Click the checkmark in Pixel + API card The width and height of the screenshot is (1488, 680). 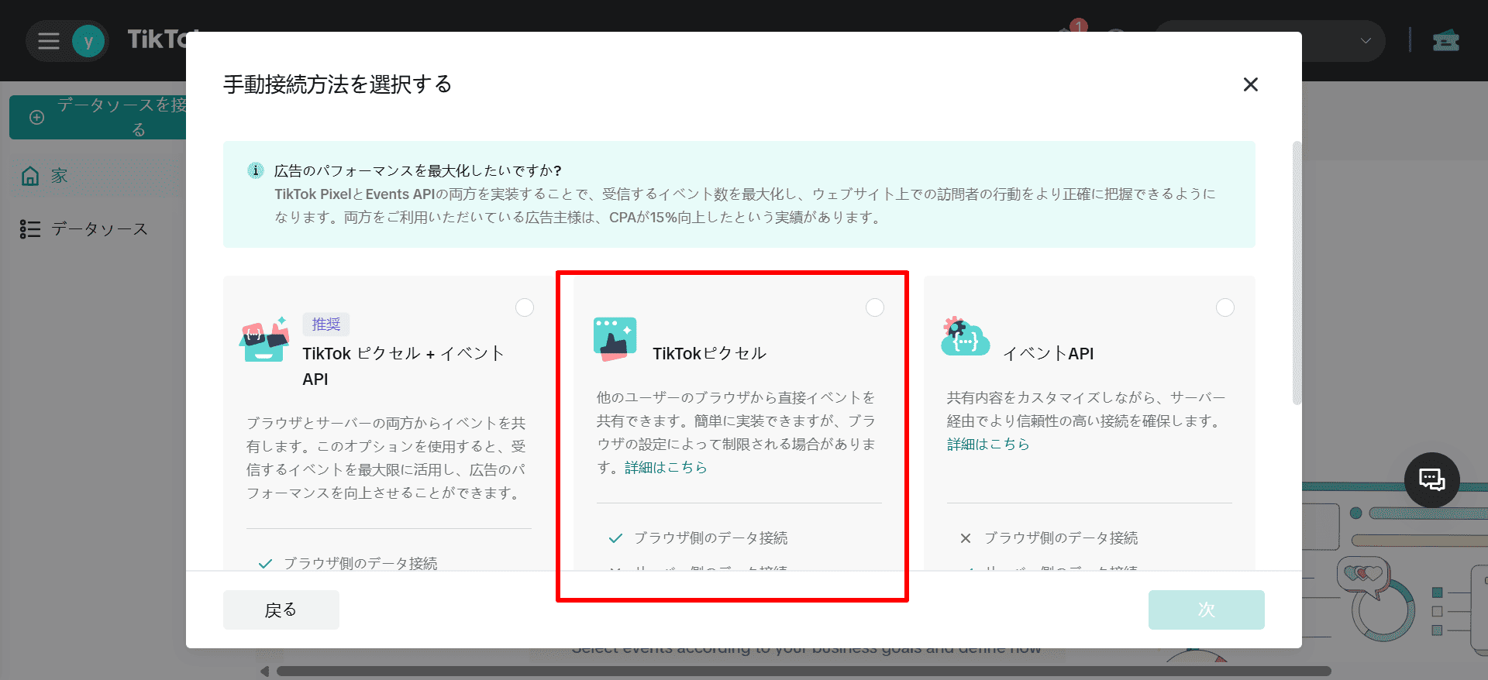pos(265,564)
